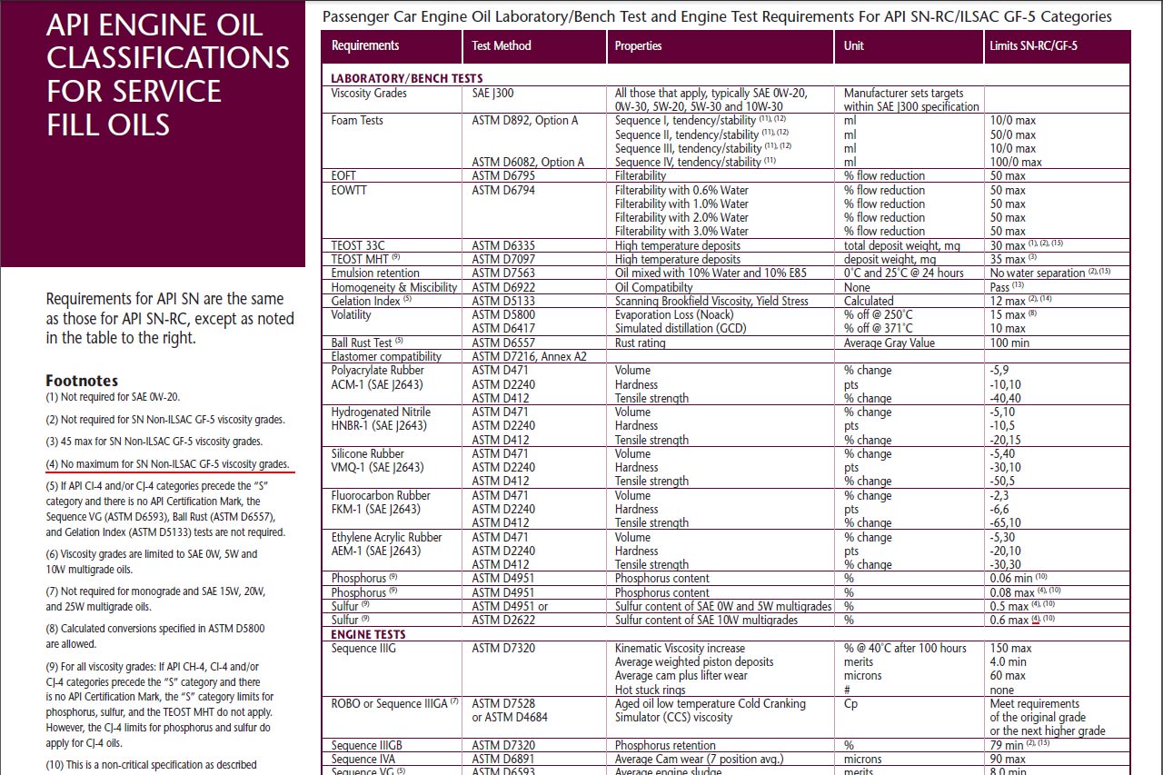Click 'ASTM D7216, Annex A2' cell
Screen dimensions: 1163x775
pos(530,356)
